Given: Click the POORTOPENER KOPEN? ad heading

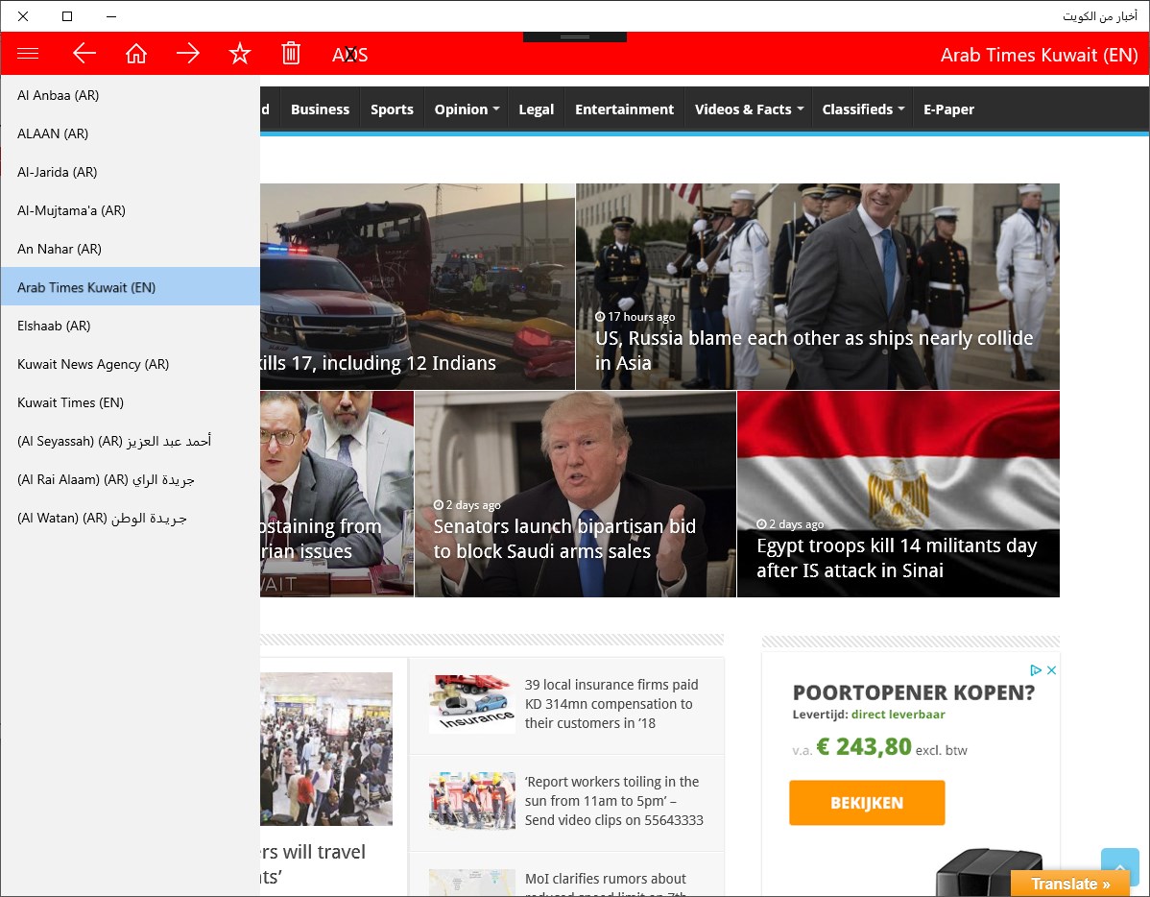Looking at the screenshot, I should pyautogui.click(x=913, y=692).
